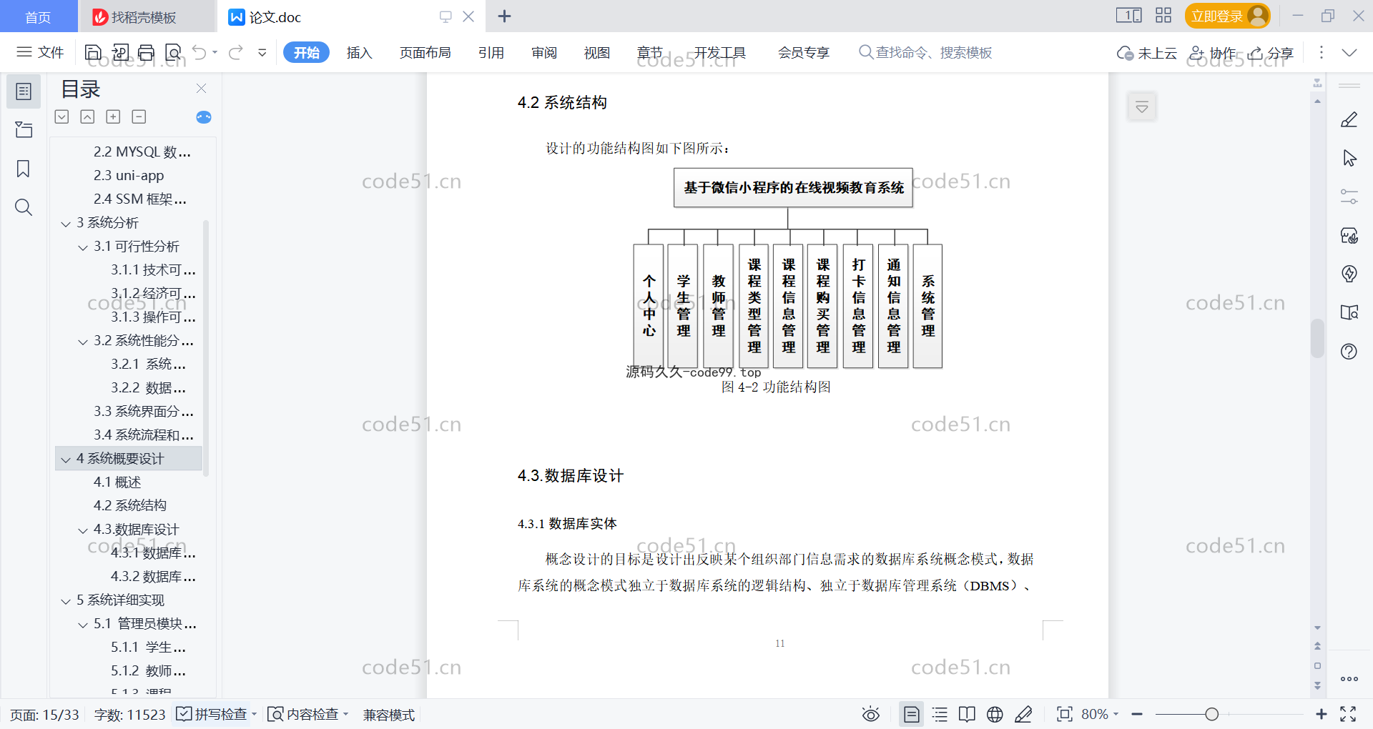Image resolution: width=1373 pixels, height=729 pixels.
Task: Click the 立即登录 login button
Action: [1228, 16]
